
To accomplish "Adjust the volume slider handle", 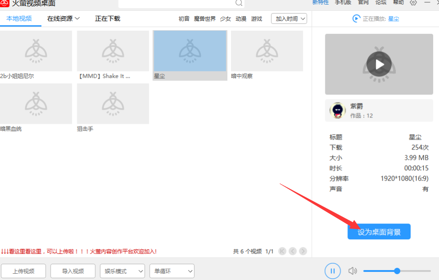I will point(397,271).
